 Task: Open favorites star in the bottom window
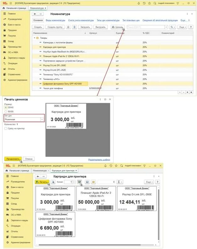pyautogui.click(x=116, y=165)
